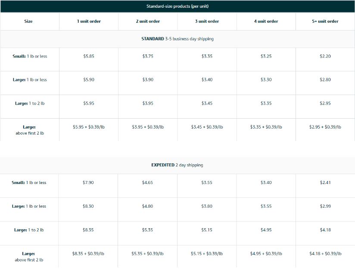Click the 'STANDARD 3-5 business day shipping' row

tap(177, 39)
